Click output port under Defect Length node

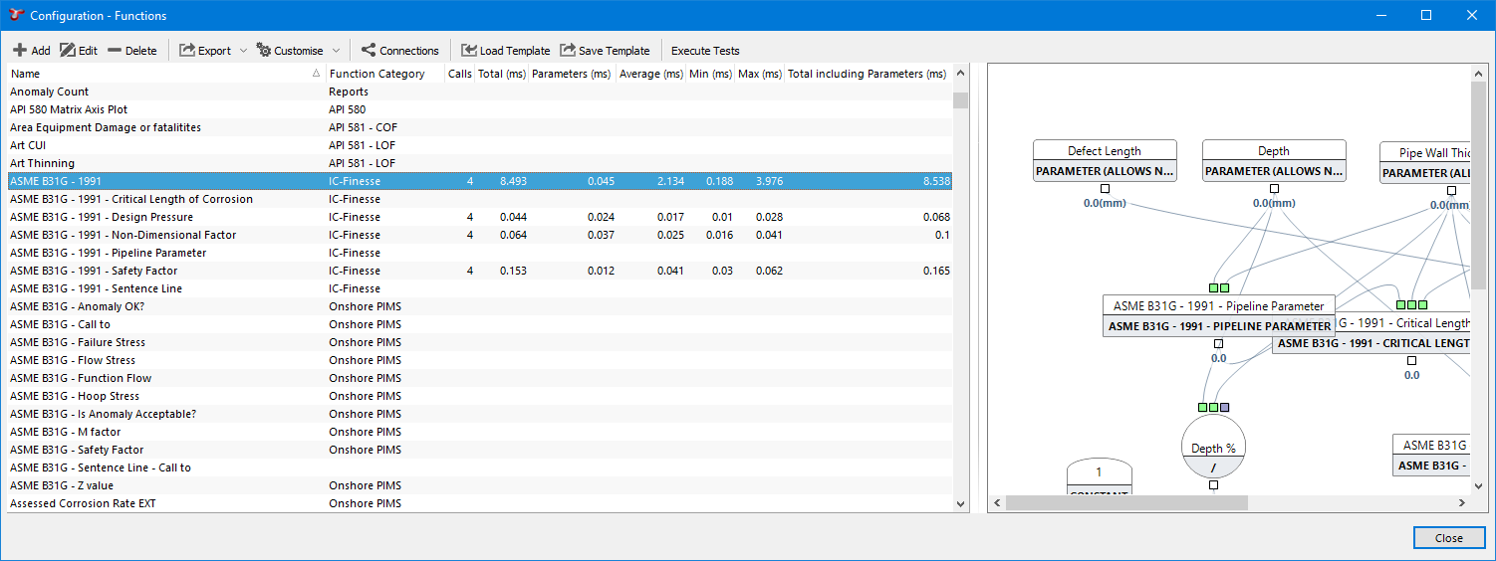coord(1105,188)
